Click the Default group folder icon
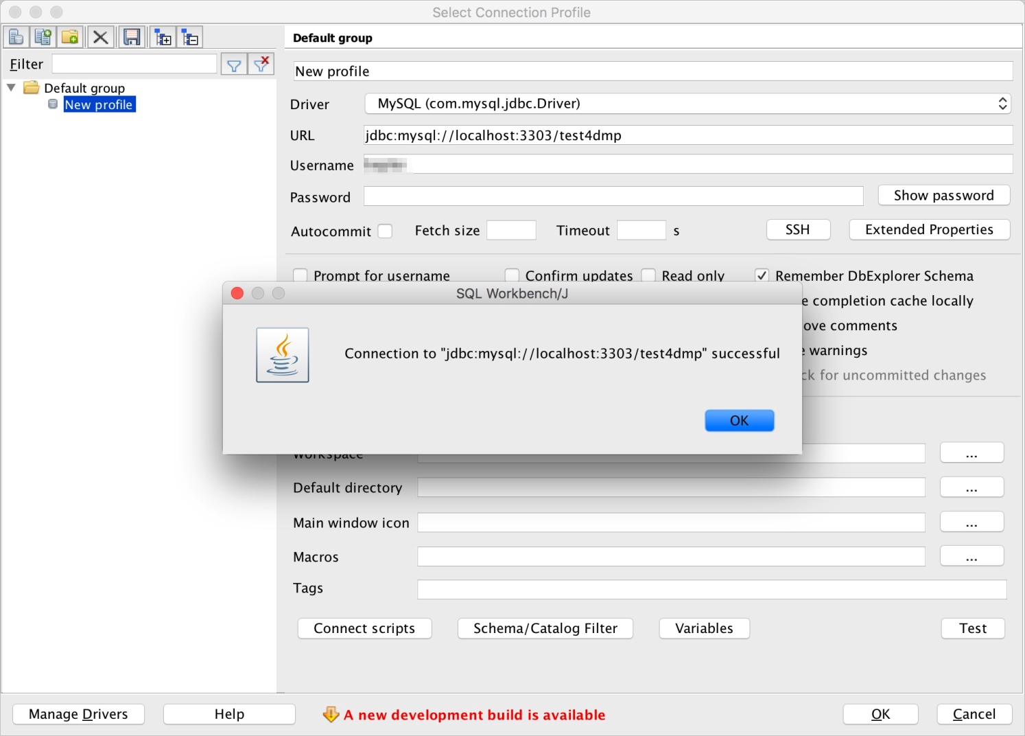The image size is (1025, 736). click(x=32, y=88)
